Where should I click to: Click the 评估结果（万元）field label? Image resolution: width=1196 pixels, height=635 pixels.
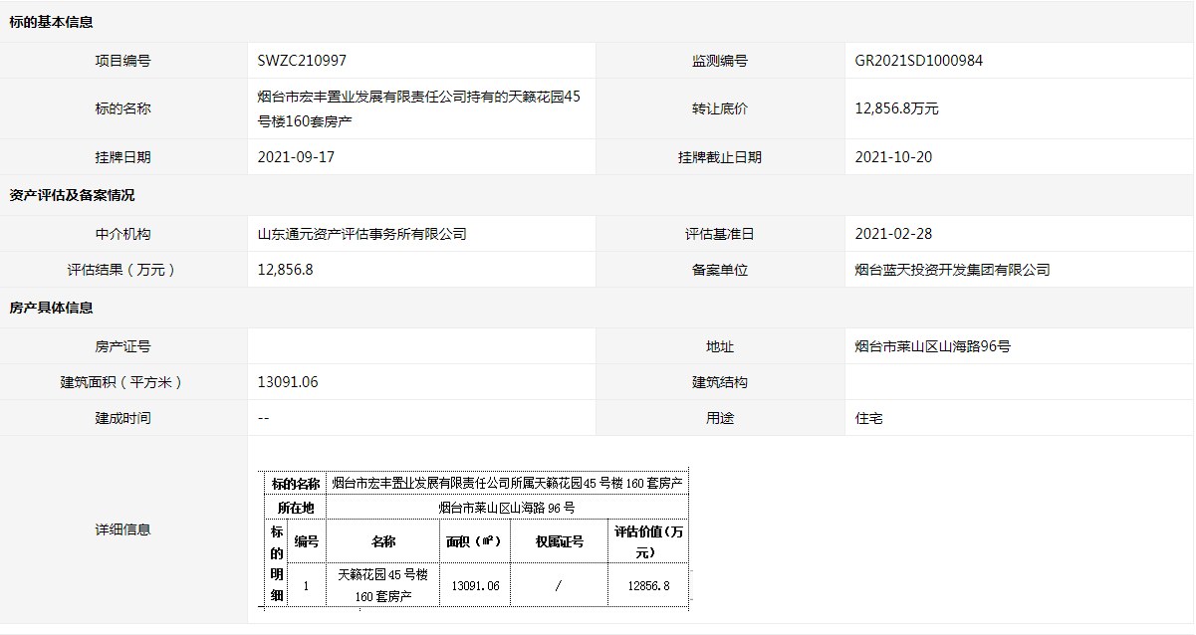click(122, 270)
